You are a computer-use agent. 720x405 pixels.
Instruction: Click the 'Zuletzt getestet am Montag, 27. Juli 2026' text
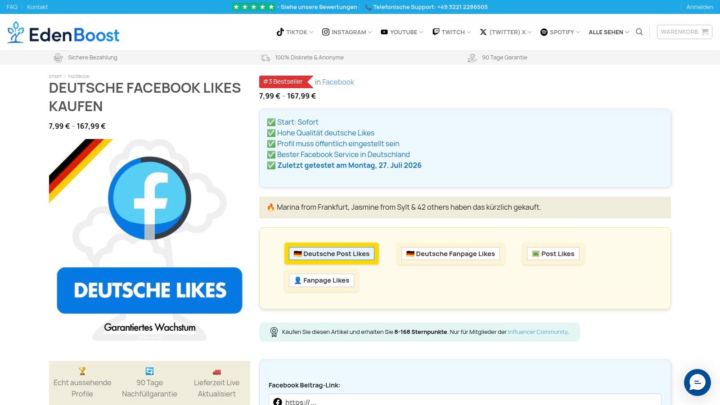pos(349,165)
